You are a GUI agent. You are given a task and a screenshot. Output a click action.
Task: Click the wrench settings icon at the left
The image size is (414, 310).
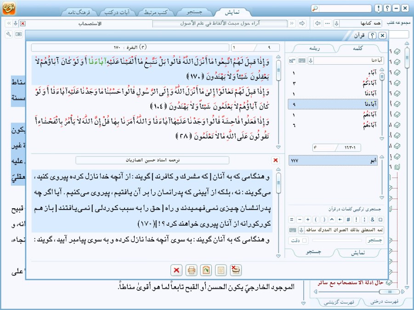pos(9,34)
